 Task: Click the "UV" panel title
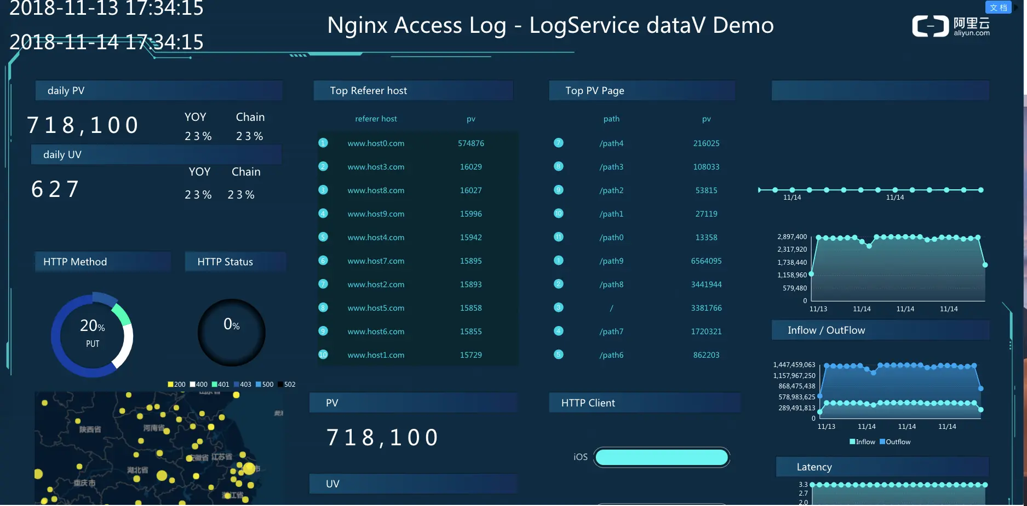(332, 484)
